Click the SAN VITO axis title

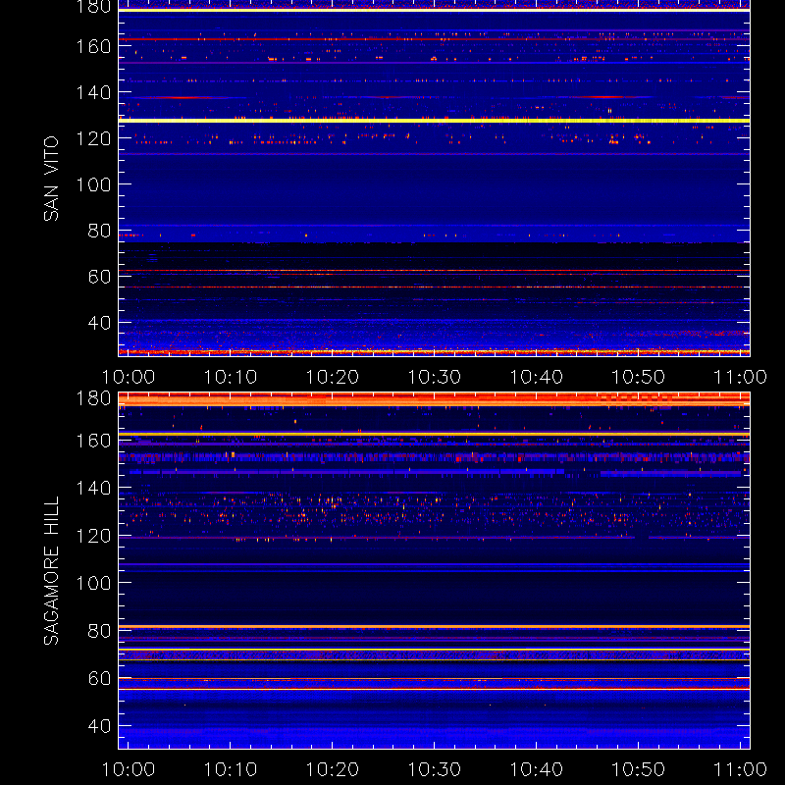click(x=51, y=179)
